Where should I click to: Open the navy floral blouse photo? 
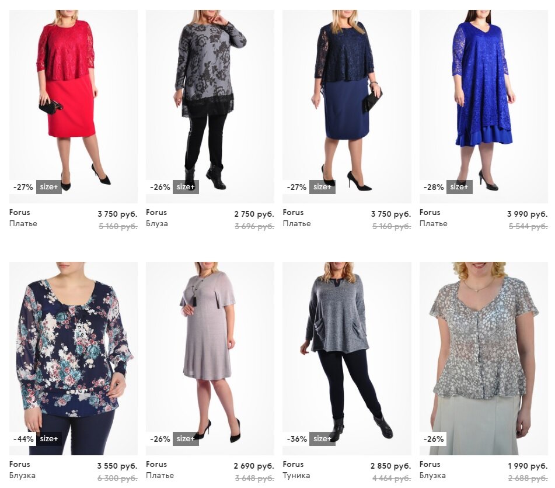pyautogui.click(x=74, y=358)
